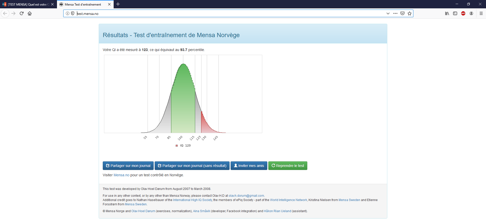Click the test.mensa.no address field
This screenshot has width=486, height=224.
point(228,14)
